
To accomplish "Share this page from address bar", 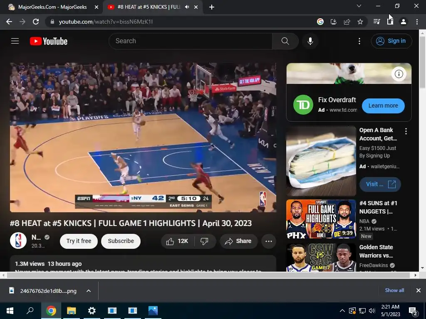I will 347,22.
